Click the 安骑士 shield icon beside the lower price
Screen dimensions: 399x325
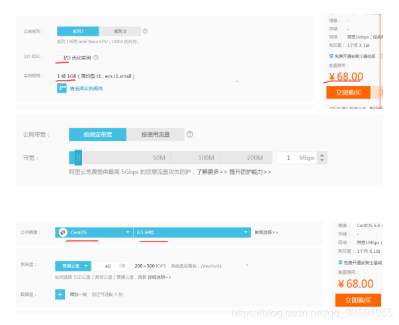coord(341,262)
